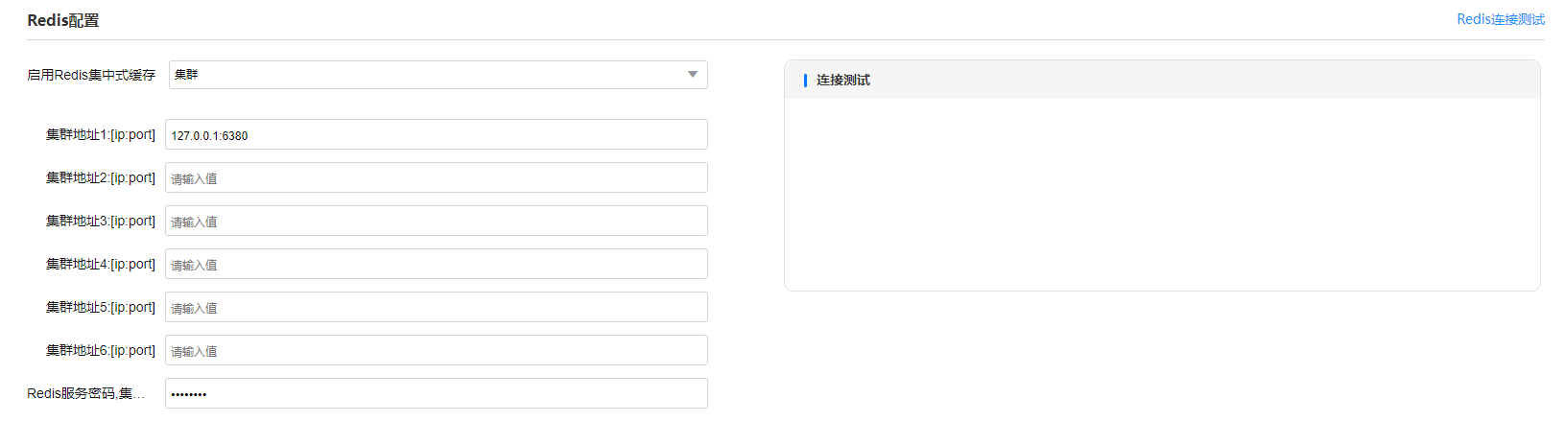Click the truncated Redis服务密码 label
Screen dimensions: 1564x445
[x=85, y=394]
